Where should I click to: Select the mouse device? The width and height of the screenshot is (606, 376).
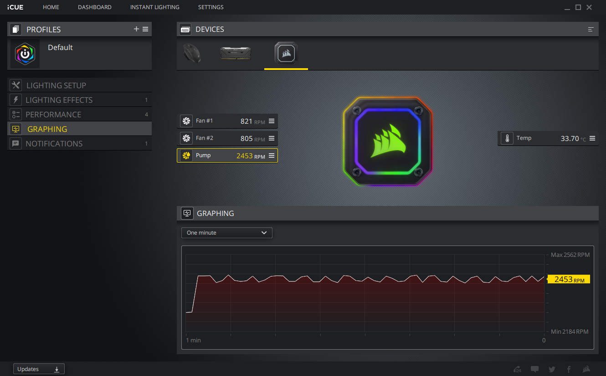[x=192, y=53]
